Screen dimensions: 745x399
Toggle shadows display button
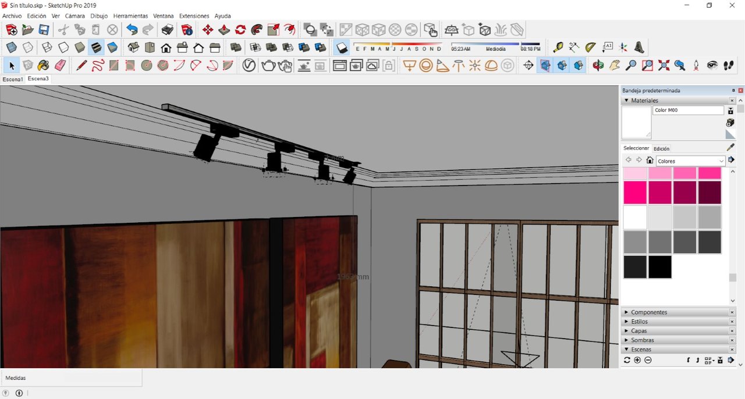click(342, 48)
